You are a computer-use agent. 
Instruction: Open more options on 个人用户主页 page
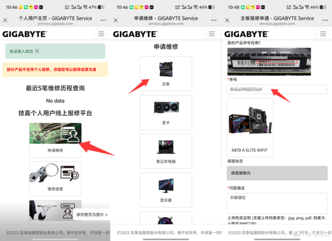coord(103,20)
